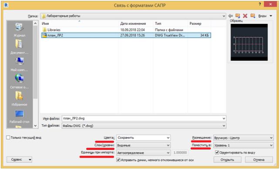Screen dimensions: 280x169
Task: Toggle Исправить линии, немного отклонившиеся checkbox
Action: coord(118,160)
